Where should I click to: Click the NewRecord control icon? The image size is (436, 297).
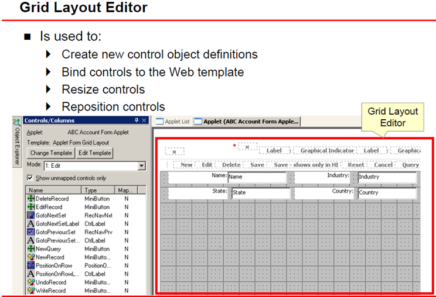point(31,257)
